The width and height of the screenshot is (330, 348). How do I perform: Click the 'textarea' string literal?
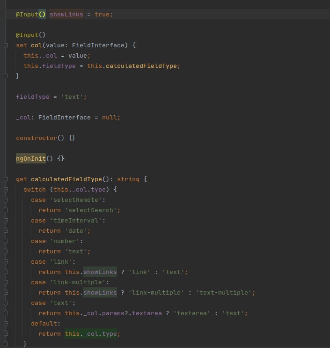pyautogui.click(x=191, y=313)
